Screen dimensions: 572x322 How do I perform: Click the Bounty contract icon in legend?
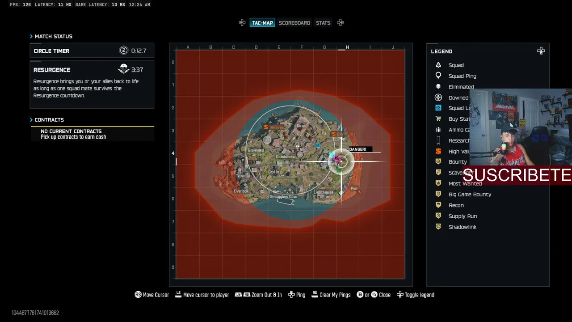pos(438,161)
